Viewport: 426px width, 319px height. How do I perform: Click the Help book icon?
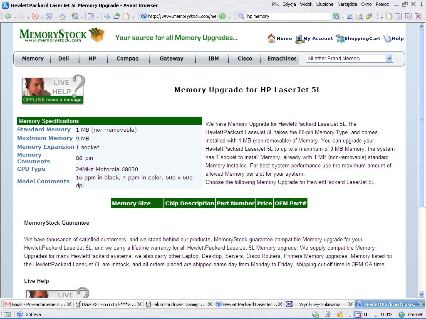pyautogui.click(x=387, y=39)
